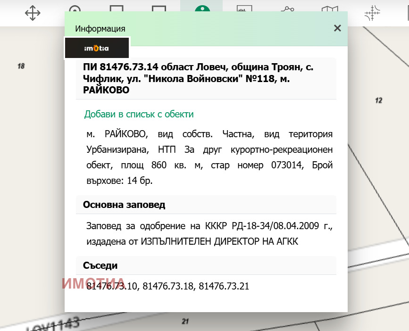The image size is (409, 331).
Task: Select parcel 12 on the map
Action: (x=378, y=100)
